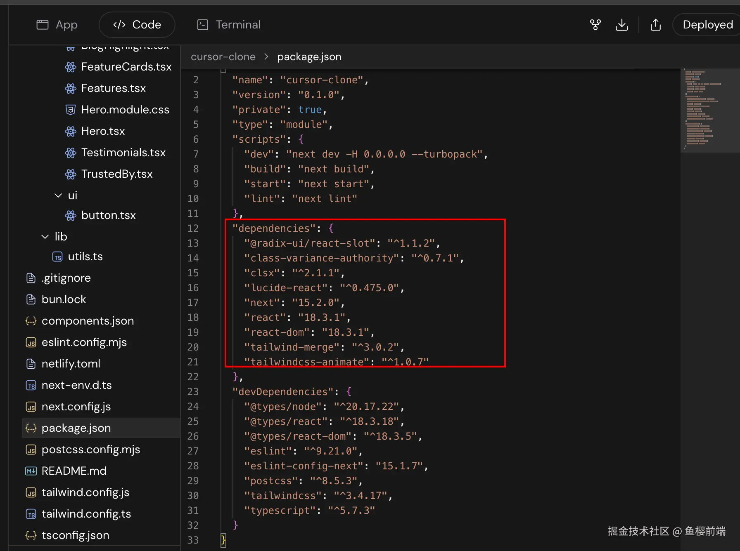
Task: Click the Markdown icon beside README.md
Action: pyautogui.click(x=31, y=471)
